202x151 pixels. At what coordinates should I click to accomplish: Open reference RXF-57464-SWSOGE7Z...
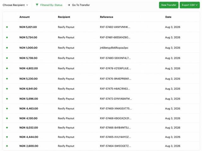(x=116, y=146)
